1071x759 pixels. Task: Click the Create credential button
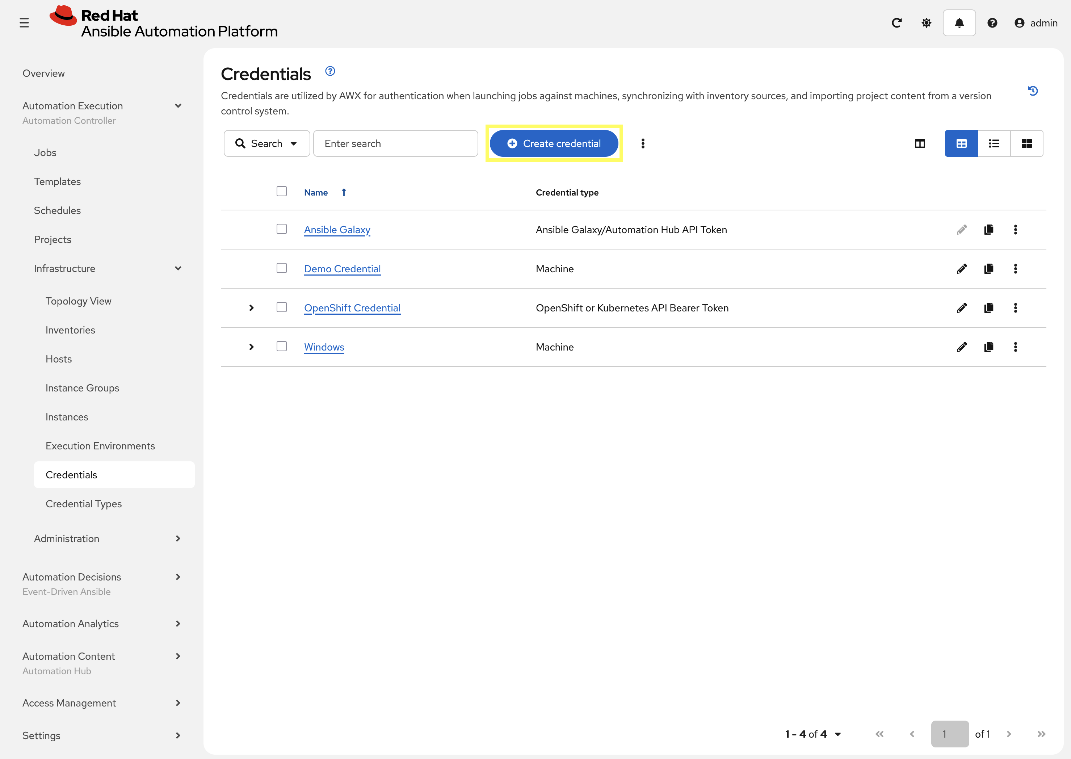point(554,143)
